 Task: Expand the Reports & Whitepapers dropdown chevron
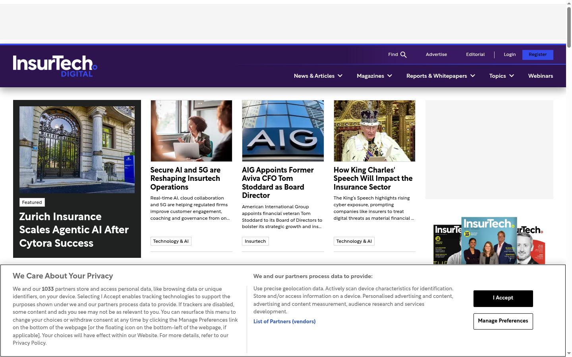coord(473,76)
